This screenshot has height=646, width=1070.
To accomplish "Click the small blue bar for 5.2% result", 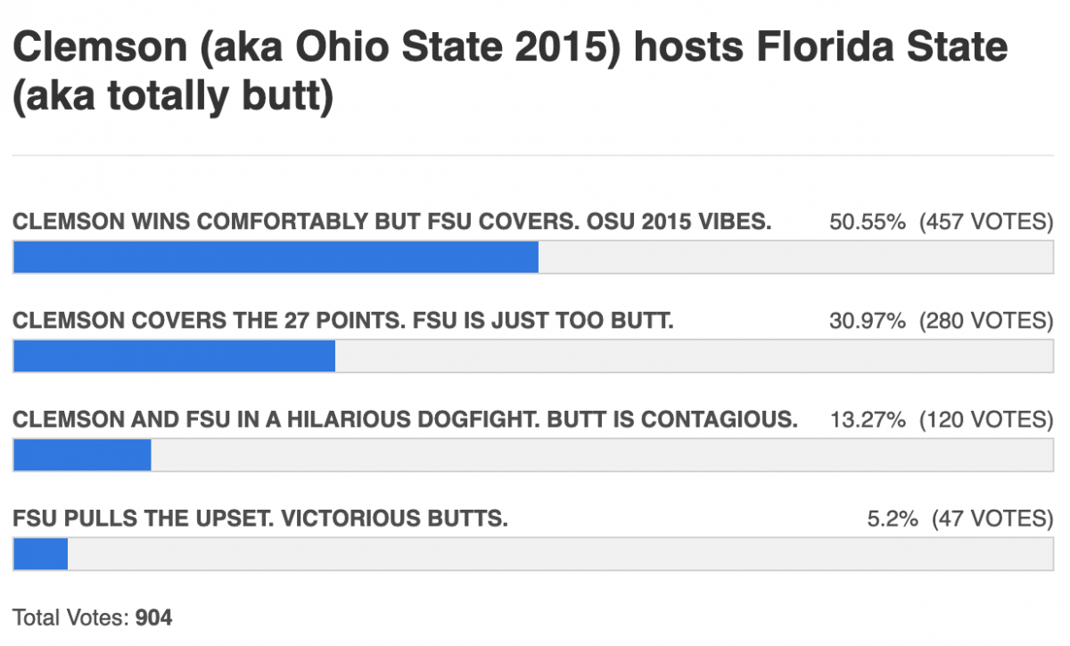I will tap(40, 553).
